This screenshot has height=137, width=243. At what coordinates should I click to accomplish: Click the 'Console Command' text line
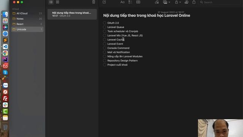point(118,48)
